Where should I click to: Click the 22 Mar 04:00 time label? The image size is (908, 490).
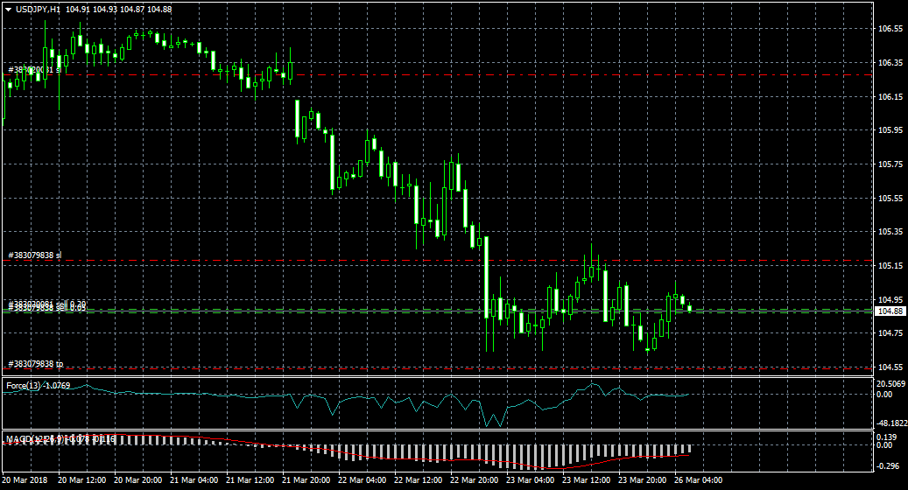tap(362, 480)
